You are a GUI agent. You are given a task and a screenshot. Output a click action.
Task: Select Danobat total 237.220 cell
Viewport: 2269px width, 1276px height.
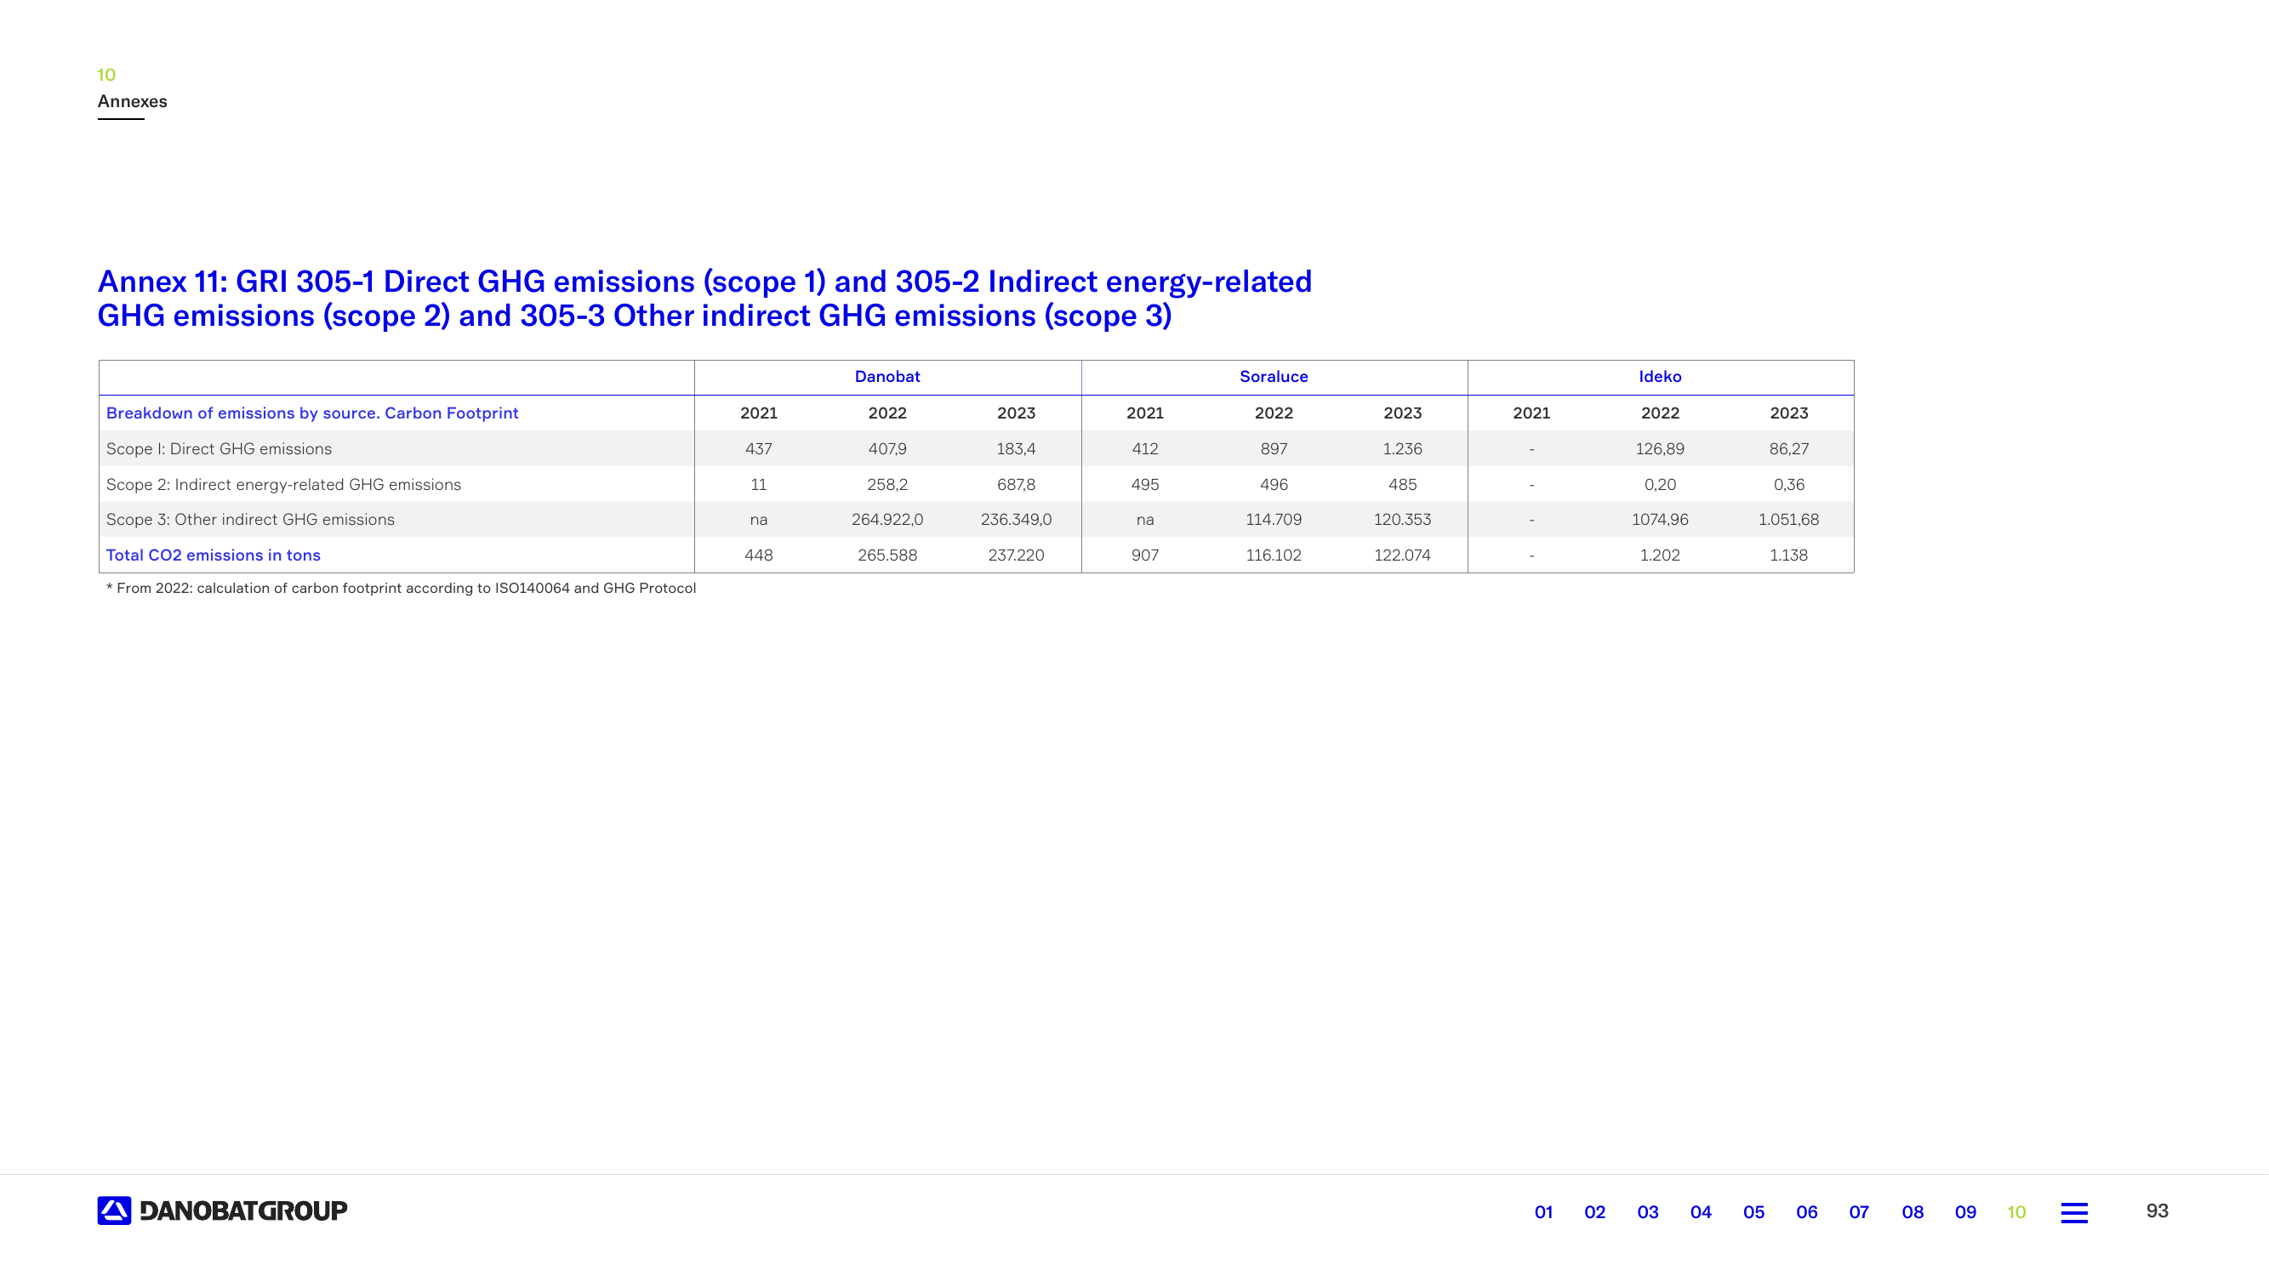[1016, 555]
